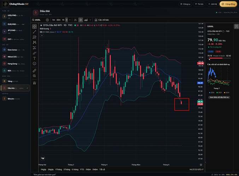Toggle the 1D timeframe button
Viewport: 239px width, 176px height.
click(x=66, y=20)
